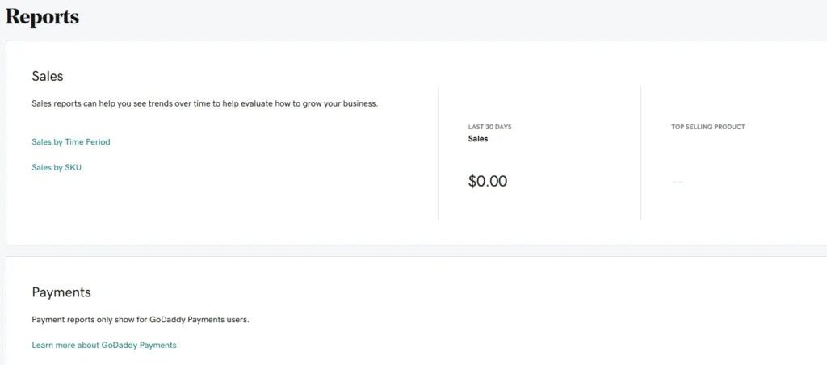Click the Sales section heading
The image size is (827, 365).
[48, 76]
